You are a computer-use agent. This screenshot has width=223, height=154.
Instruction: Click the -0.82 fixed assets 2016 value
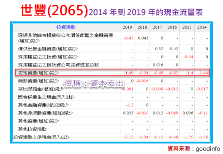pyautogui.click(x=173, y=73)
